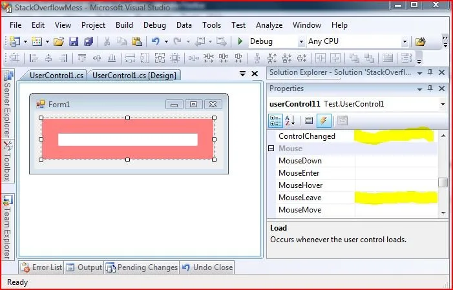Image resolution: width=453 pixels, height=290 pixels.
Task: Open the Pending Changes panel tab
Action: click(142, 267)
